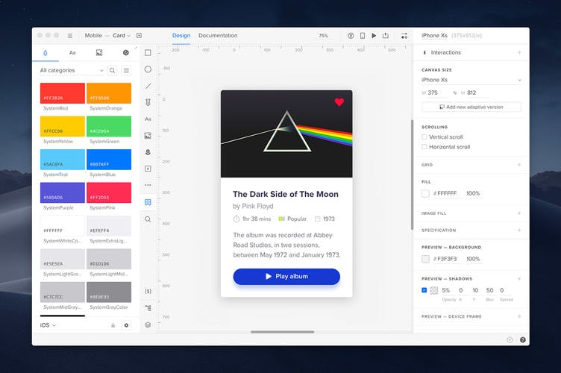The image size is (561, 373).
Task: Open the outline tree panel icon
Action: pyautogui.click(x=148, y=308)
